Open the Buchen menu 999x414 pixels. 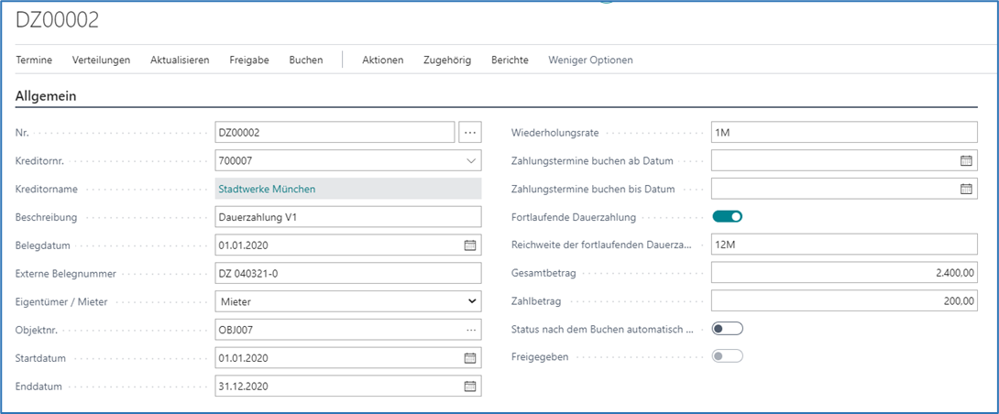[306, 60]
